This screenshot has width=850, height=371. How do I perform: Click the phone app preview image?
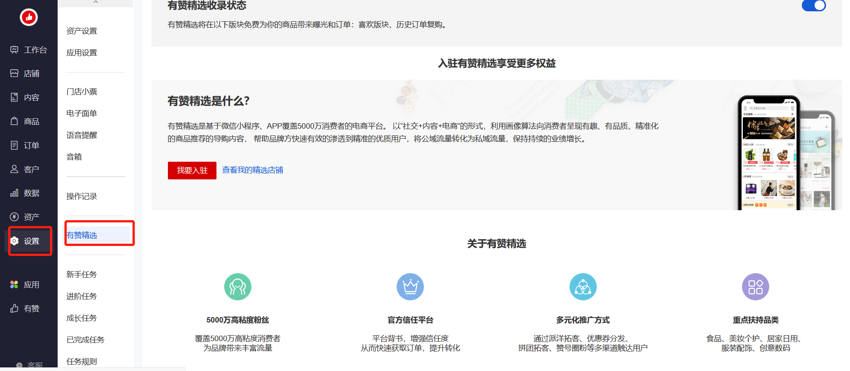tap(786, 153)
